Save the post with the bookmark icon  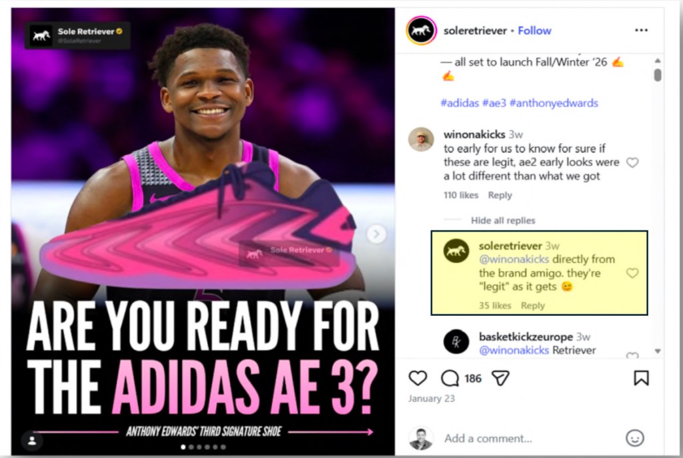pyautogui.click(x=641, y=378)
